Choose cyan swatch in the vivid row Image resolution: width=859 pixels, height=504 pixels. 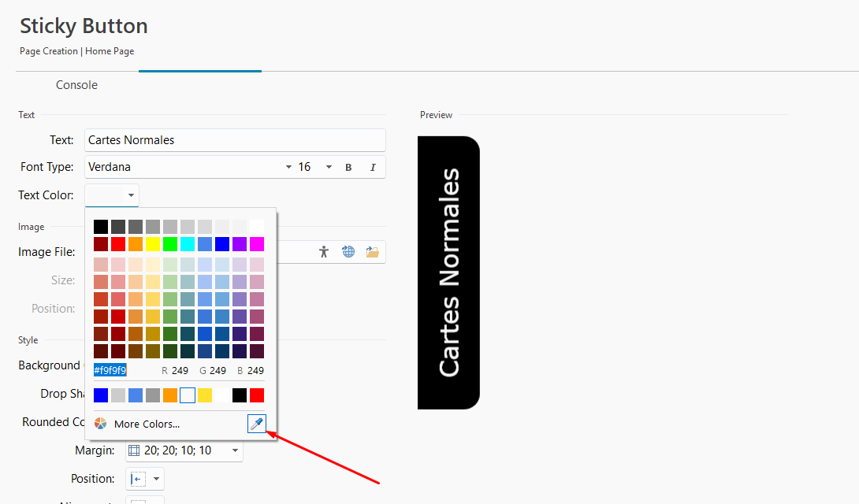click(x=188, y=244)
